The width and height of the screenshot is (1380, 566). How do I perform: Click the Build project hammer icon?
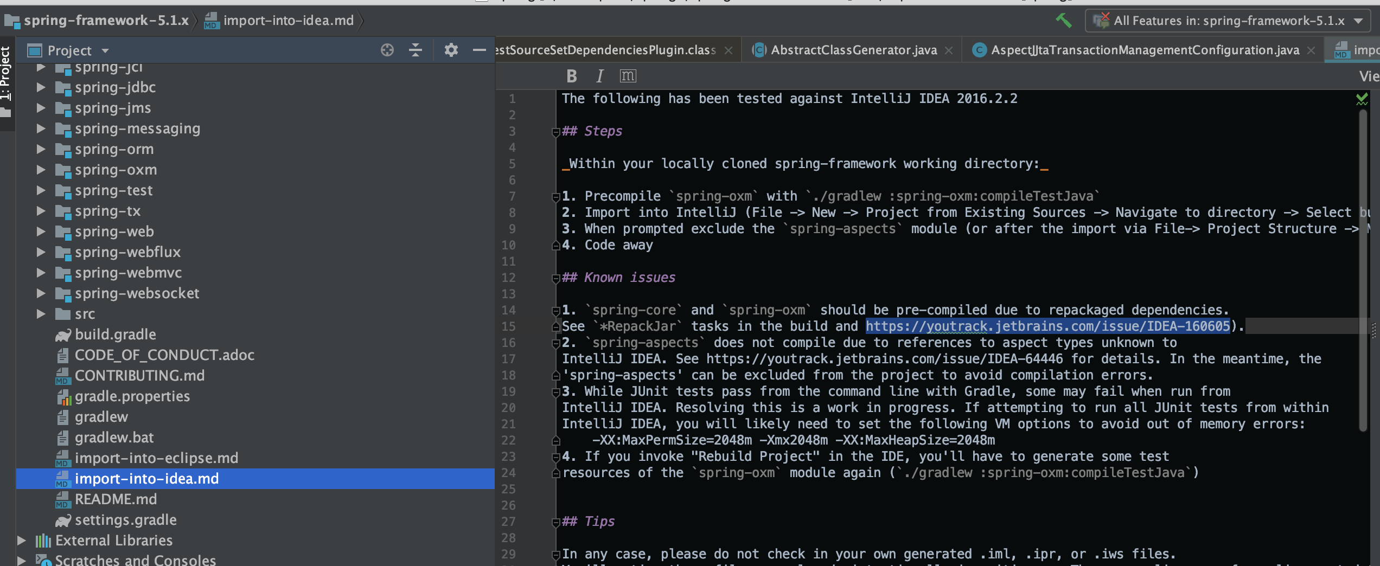(1063, 21)
